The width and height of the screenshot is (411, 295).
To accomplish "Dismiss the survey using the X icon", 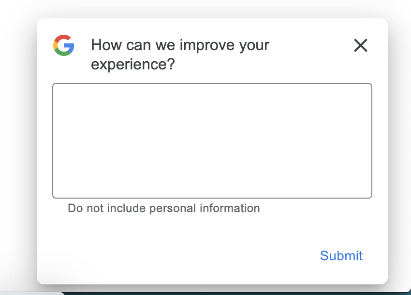I will pyautogui.click(x=361, y=45).
